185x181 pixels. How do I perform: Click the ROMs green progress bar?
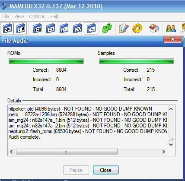(x=46, y=61)
